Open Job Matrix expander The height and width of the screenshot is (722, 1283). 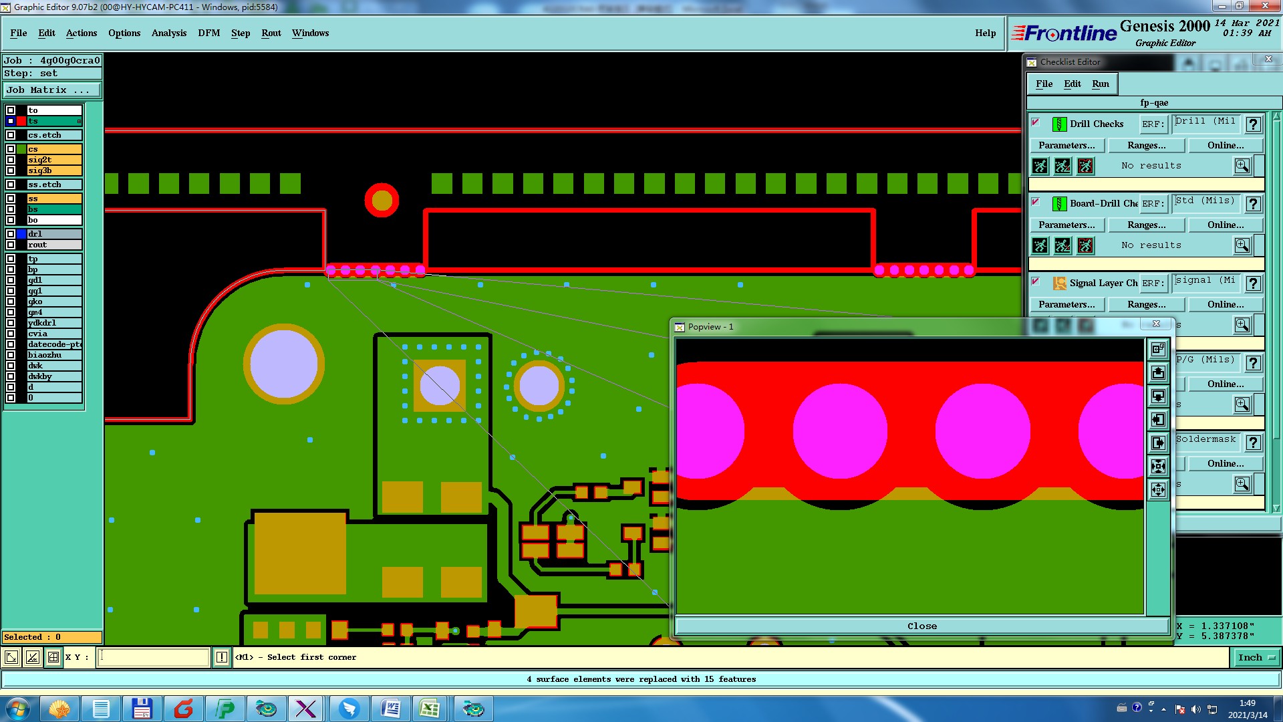tap(51, 90)
